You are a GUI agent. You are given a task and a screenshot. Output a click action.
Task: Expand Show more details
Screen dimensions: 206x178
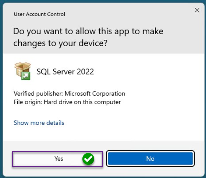tap(39, 123)
